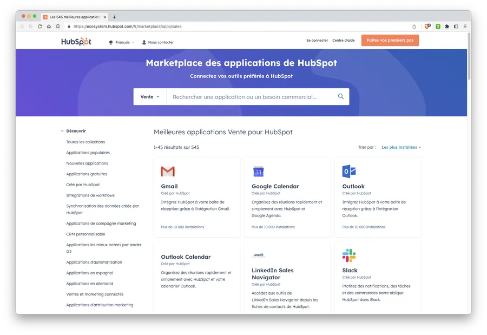Click the browser back arrow

pos(22,27)
